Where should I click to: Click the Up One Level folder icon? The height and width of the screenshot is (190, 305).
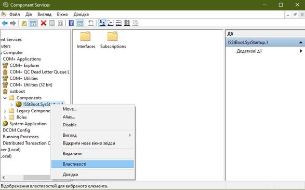coord(24,23)
